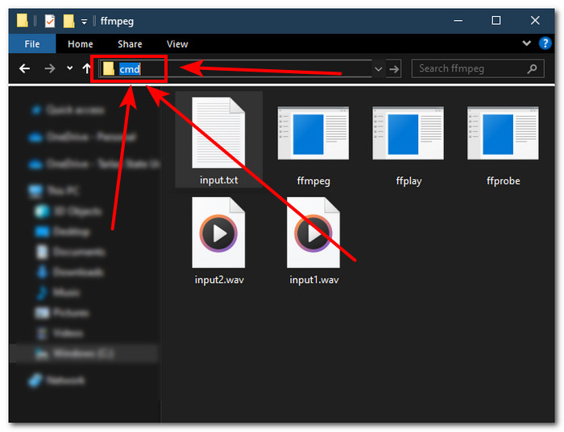Screen dimensions: 564x432
Task: Click the address bar containing cmd
Action: pos(235,68)
